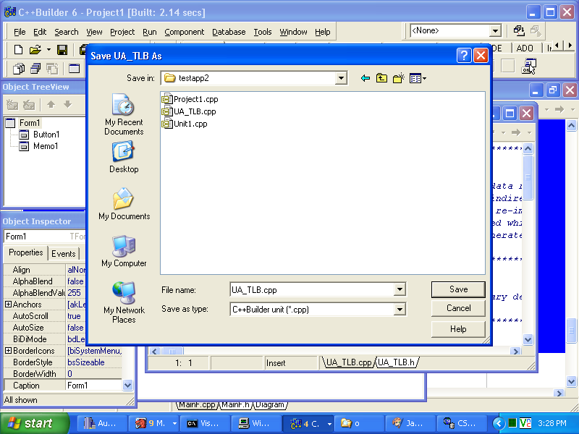Click the OK-button component palette icon
The image size is (579, 434).
coord(529,67)
